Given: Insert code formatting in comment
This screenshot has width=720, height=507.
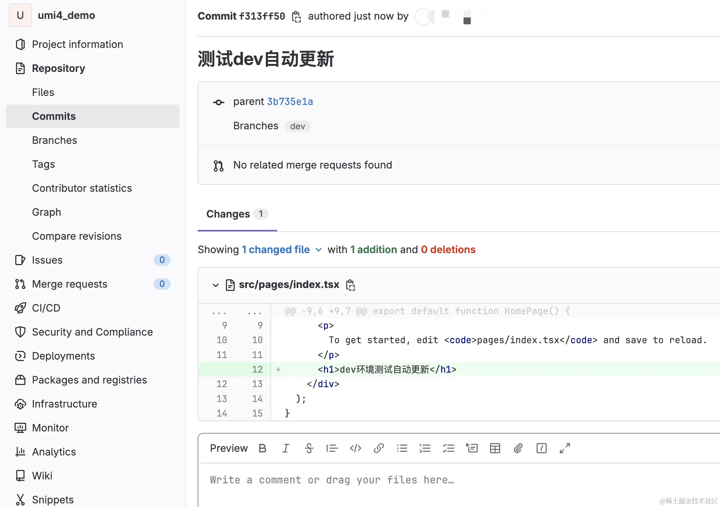Looking at the screenshot, I should tap(355, 448).
